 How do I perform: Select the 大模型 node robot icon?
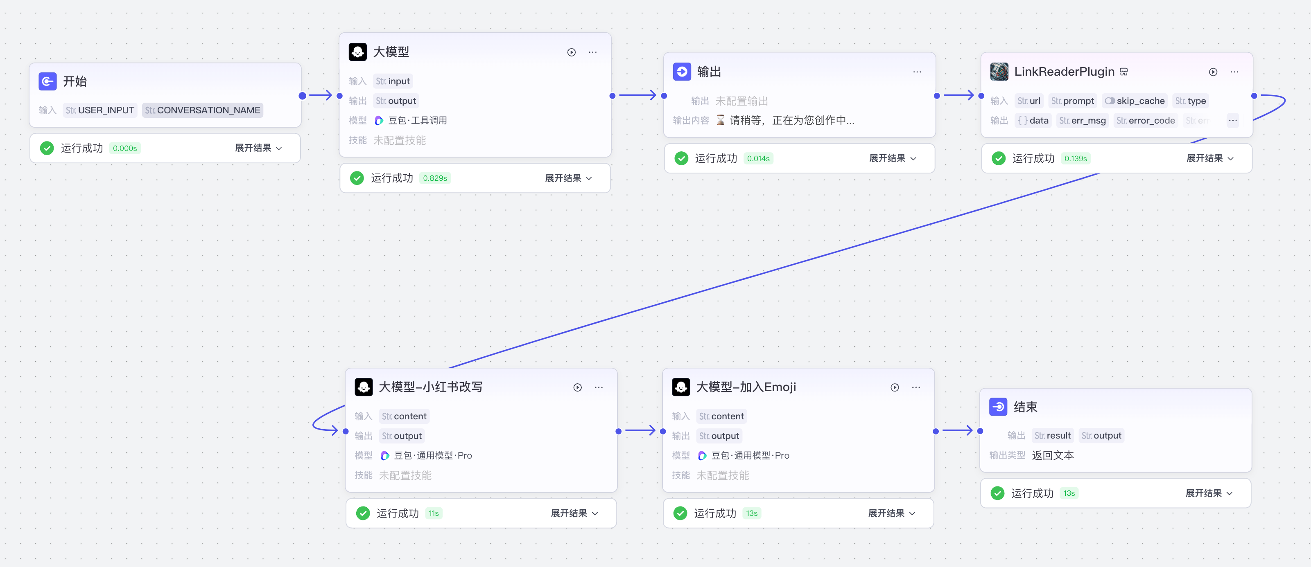359,52
